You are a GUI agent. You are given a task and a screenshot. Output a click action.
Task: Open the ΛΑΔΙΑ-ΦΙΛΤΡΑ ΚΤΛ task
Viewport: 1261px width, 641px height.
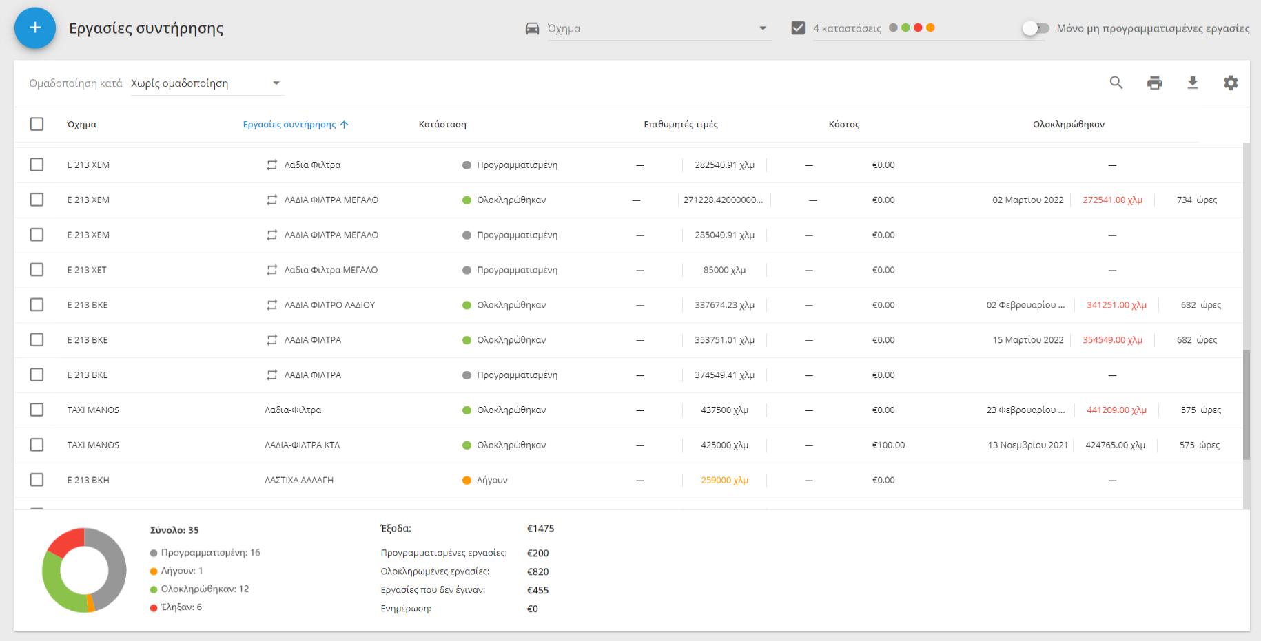tap(303, 445)
